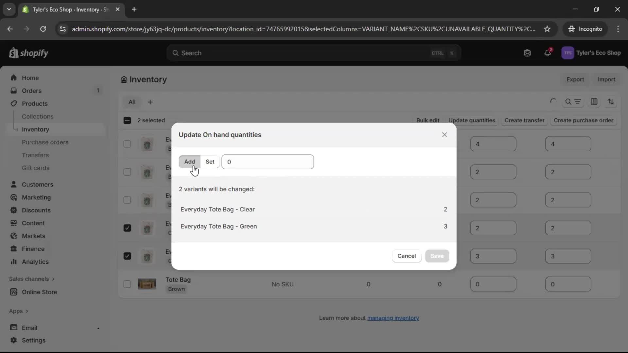Check the Tote Bag Brown row checkbox

coord(128,284)
